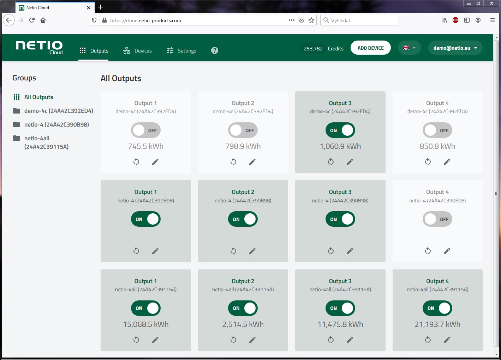Restart Output 3 of demo-4c

tap(331, 162)
